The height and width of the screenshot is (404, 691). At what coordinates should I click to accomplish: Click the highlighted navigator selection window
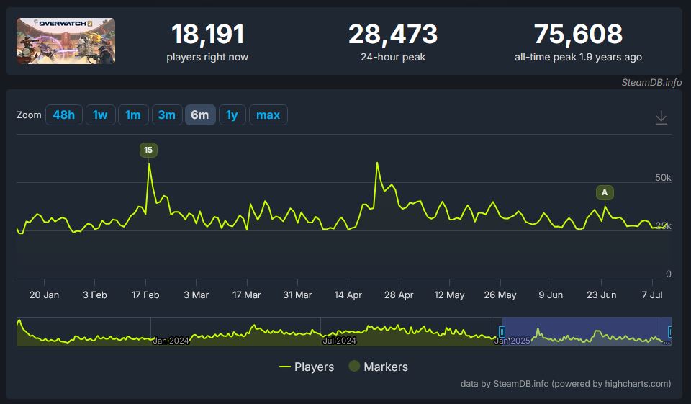(586, 331)
